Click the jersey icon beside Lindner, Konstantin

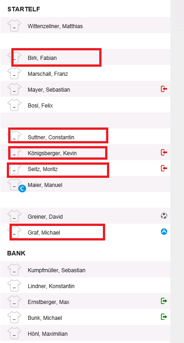pos(14,286)
